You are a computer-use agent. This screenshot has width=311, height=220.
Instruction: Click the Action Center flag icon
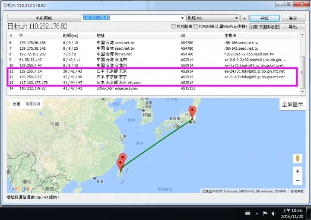point(265,213)
